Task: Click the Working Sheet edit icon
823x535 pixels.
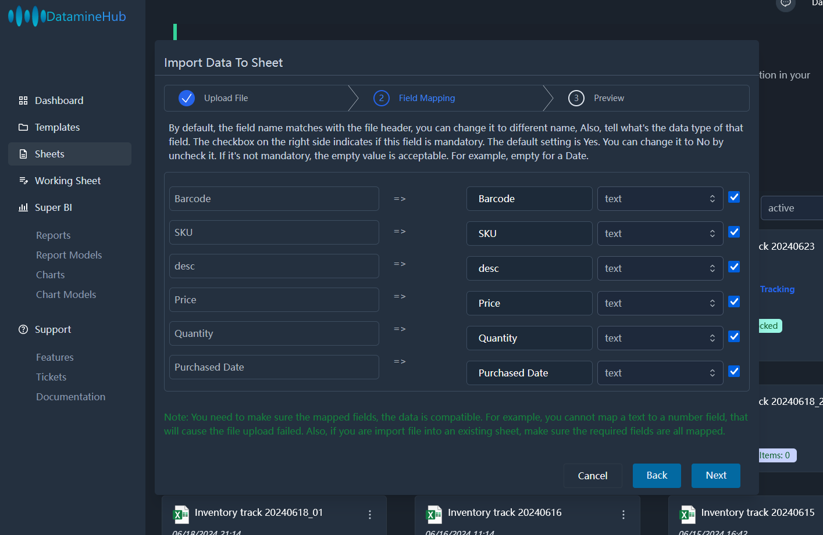Action: 23,181
